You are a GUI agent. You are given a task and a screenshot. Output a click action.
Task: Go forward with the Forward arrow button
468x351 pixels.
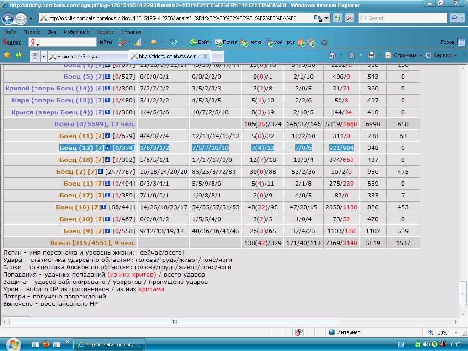click(21, 18)
